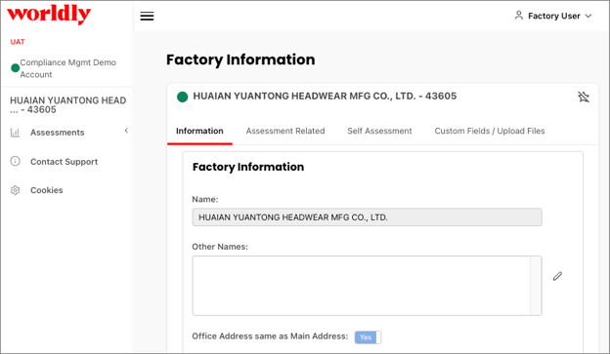Click the factory title text ending in 43605
610x354 pixels.
pyautogui.click(x=325, y=96)
